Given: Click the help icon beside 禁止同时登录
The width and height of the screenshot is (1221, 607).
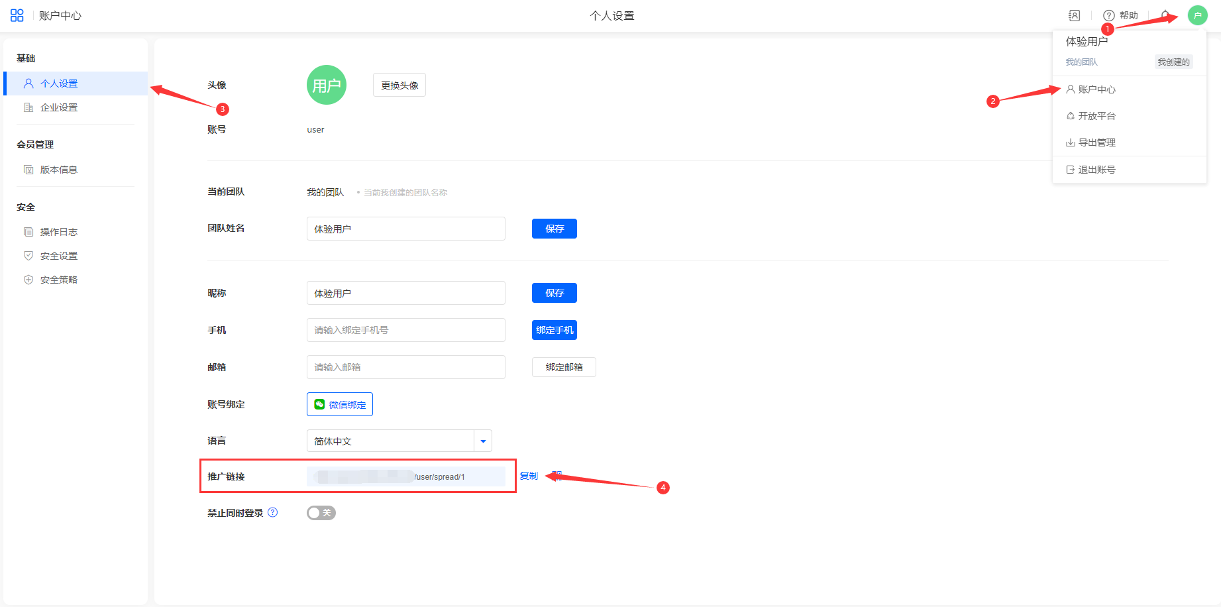Looking at the screenshot, I should click(273, 512).
